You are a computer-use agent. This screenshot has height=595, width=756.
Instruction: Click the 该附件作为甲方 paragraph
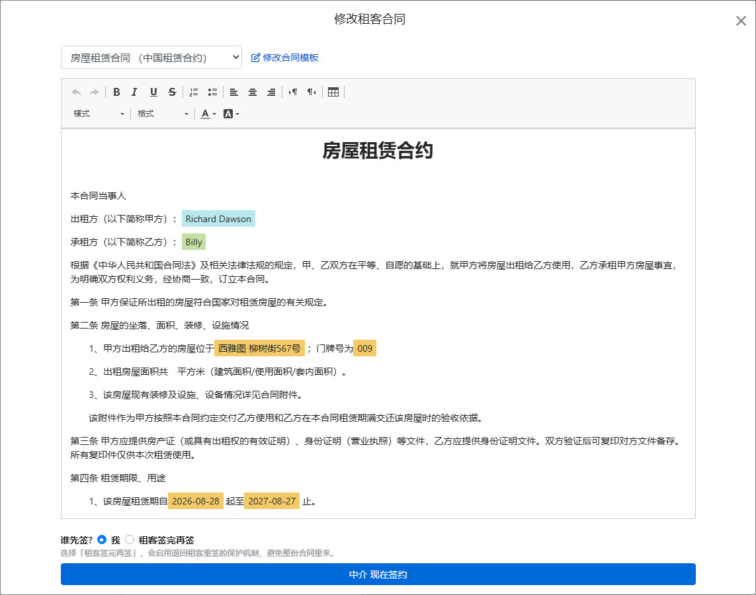pyautogui.click(x=286, y=418)
